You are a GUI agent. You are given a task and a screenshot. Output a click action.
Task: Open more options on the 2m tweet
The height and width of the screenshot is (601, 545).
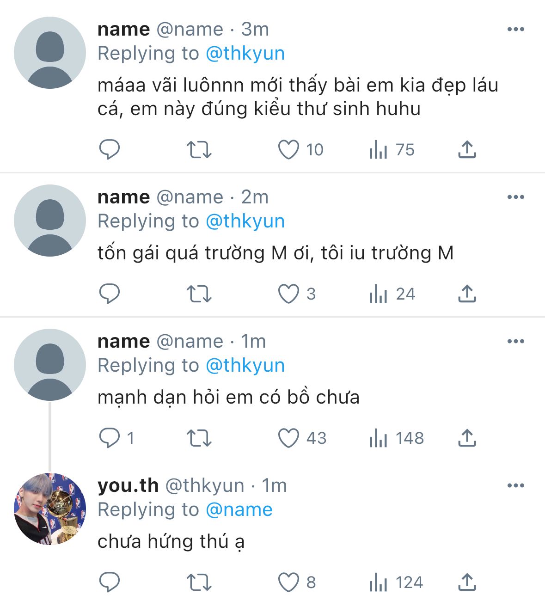tap(515, 197)
